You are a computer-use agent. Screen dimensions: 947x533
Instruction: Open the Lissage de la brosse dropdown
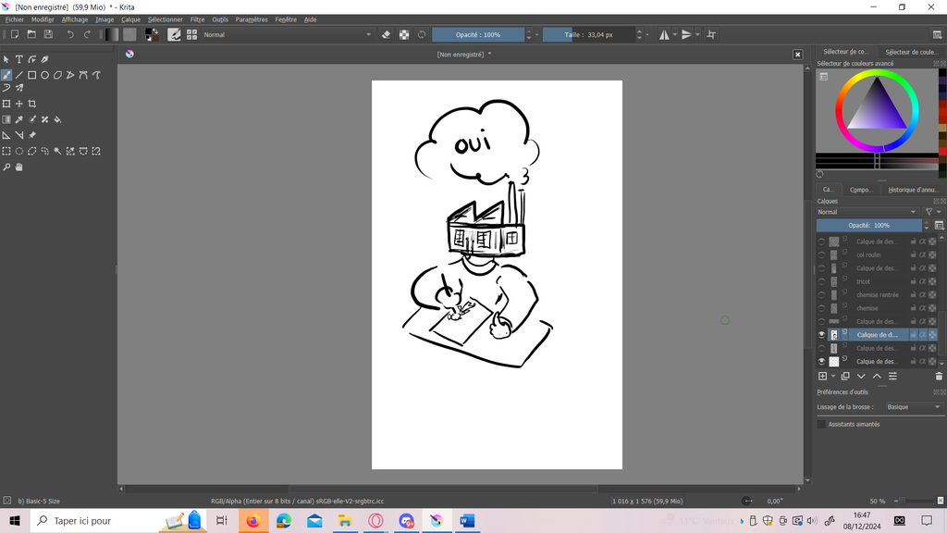pos(912,407)
